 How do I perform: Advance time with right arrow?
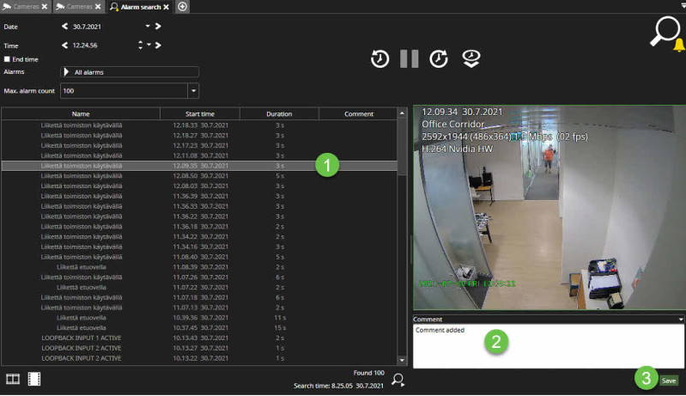[x=158, y=45]
